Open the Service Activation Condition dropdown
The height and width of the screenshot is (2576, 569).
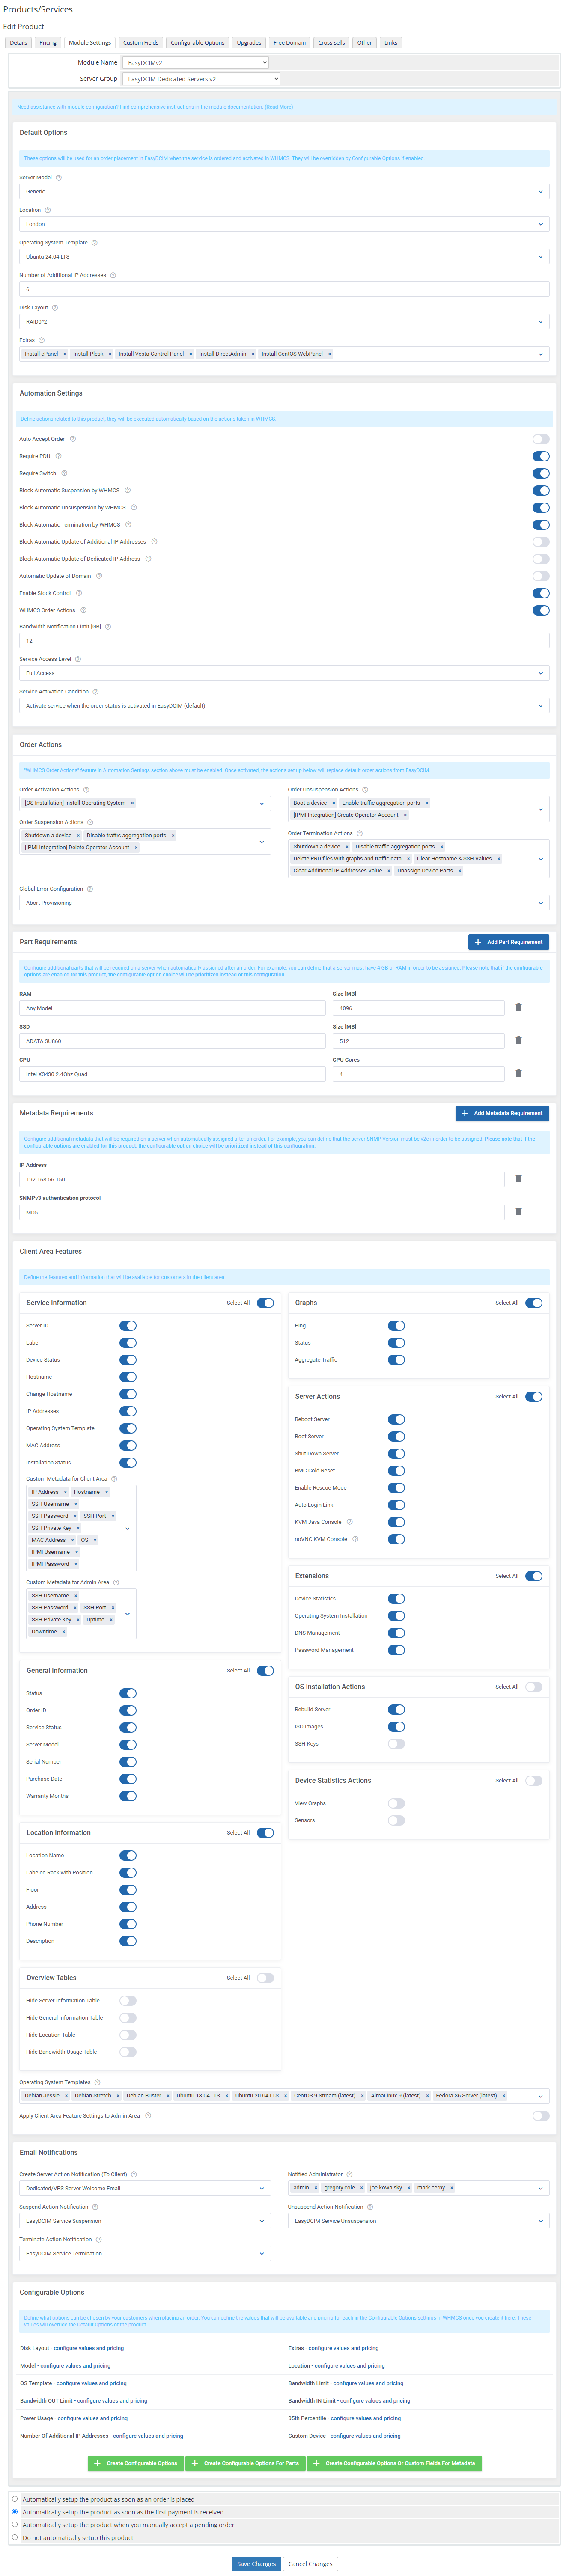coord(284,705)
